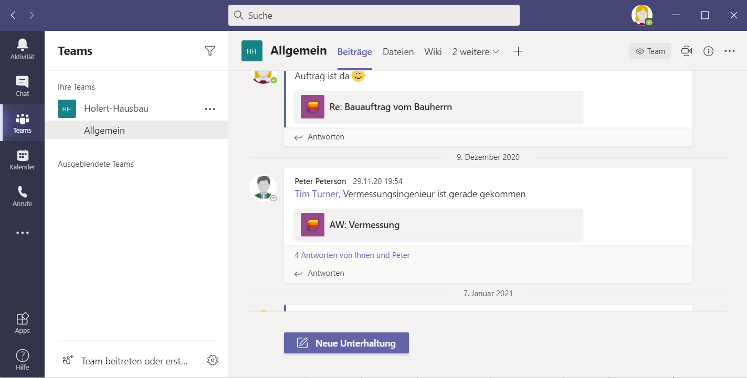This screenshot has width=747, height=378.
Task: Switch to the Dateien tab
Action: [398, 51]
